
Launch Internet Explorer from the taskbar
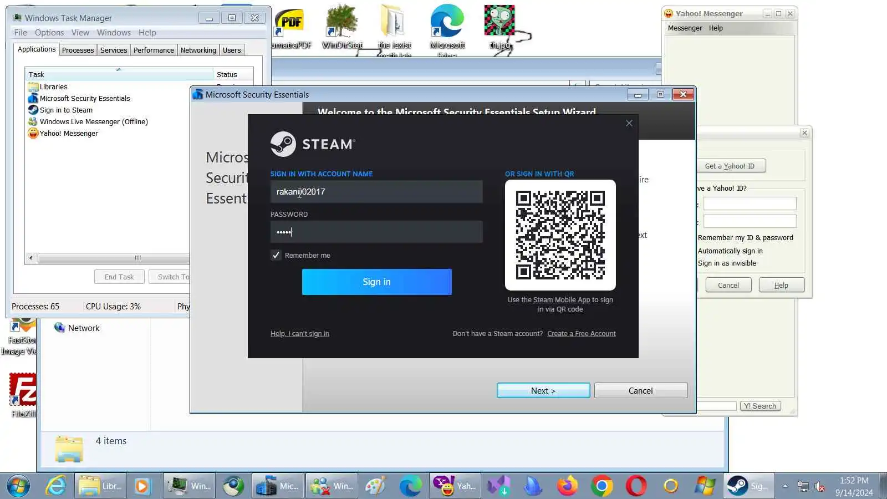tap(55, 486)
